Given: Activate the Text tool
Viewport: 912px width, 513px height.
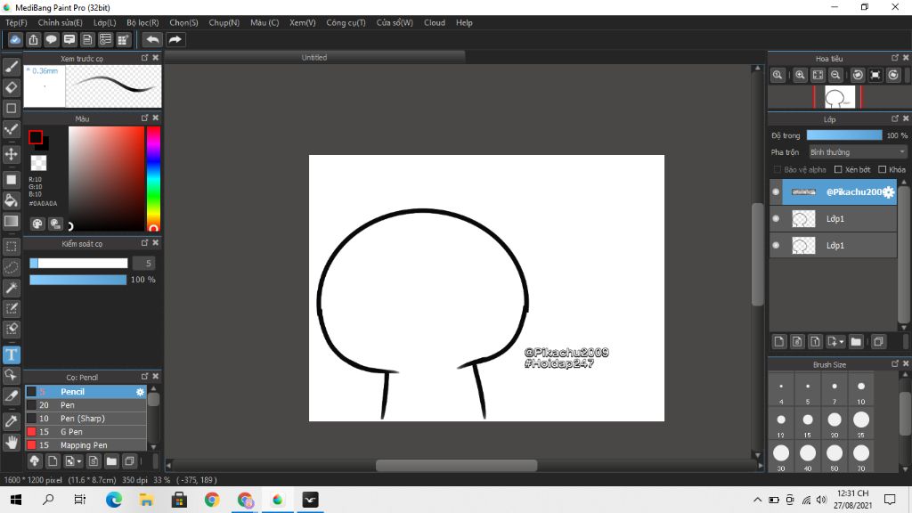Looking at the screenshot, I should tap(12, 354).
